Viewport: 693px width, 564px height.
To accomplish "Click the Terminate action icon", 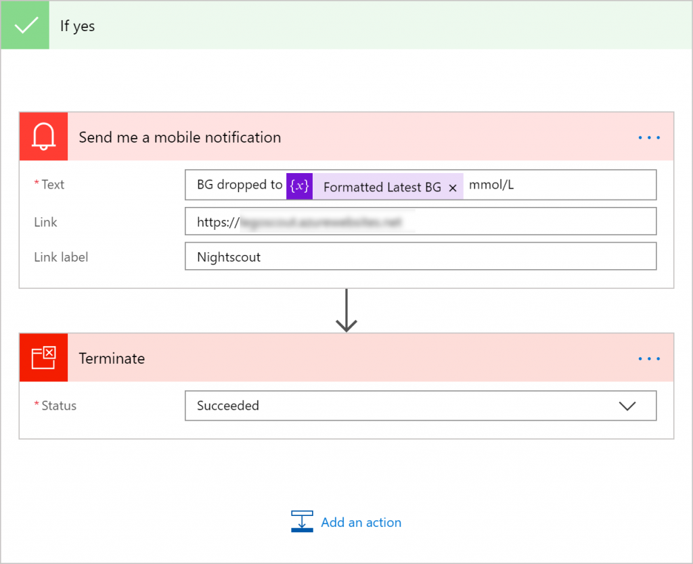I will tap(43, 358).
